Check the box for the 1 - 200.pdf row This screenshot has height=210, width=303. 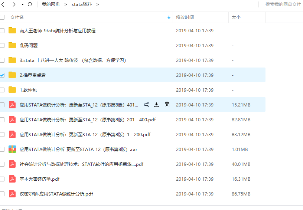[x=2, y=135]
